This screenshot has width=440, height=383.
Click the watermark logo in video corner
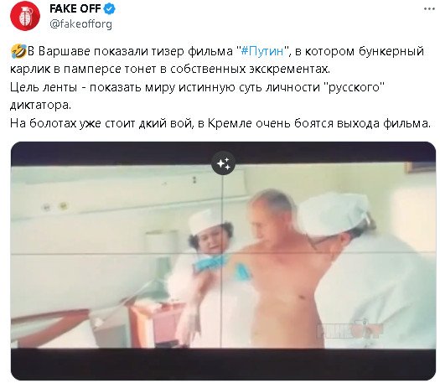click(349, 330)
